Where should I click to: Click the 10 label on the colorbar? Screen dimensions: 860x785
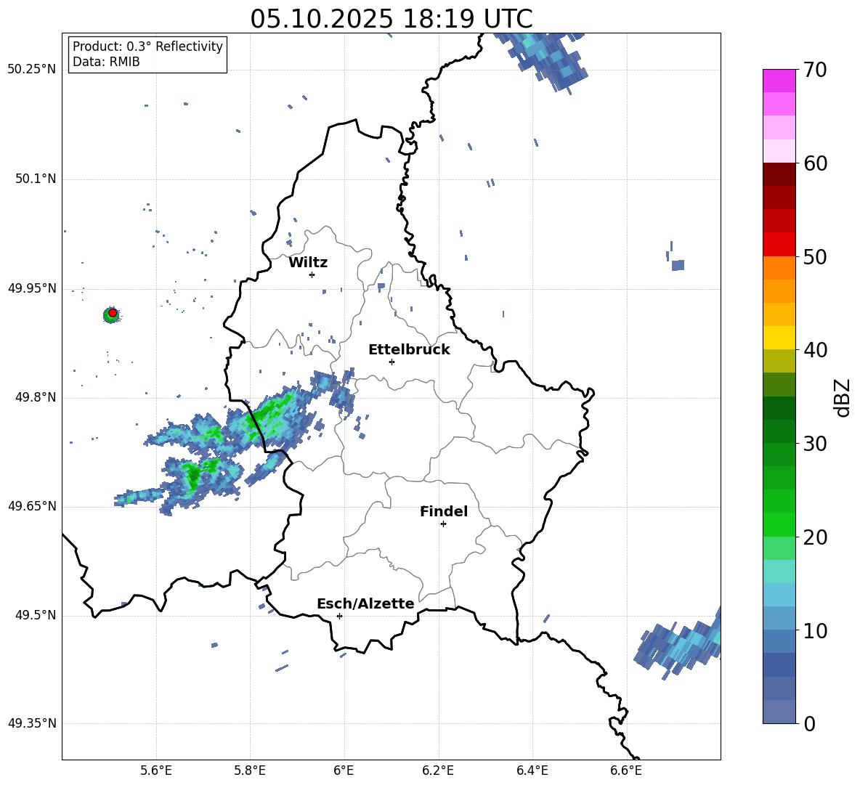[815, 631]
